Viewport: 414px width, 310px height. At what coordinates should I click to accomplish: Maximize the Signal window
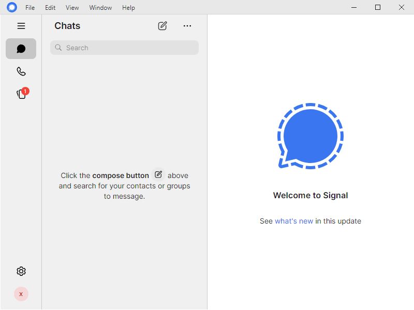(378, 7)
